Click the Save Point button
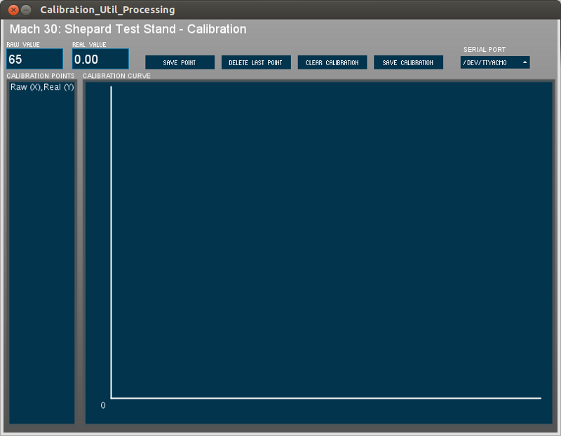The width and height of the screenshot is (561, 436). [x=180, y=62]
